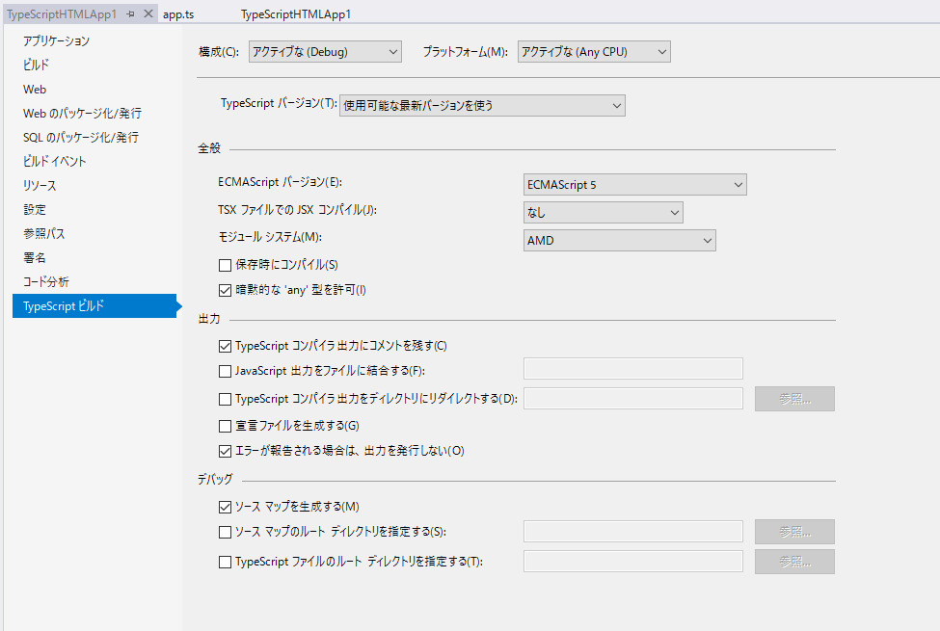Click the JavaScript 結合出力 filename field
The width and height of the screenshot is (940, 631).
(x=631, y=368)
